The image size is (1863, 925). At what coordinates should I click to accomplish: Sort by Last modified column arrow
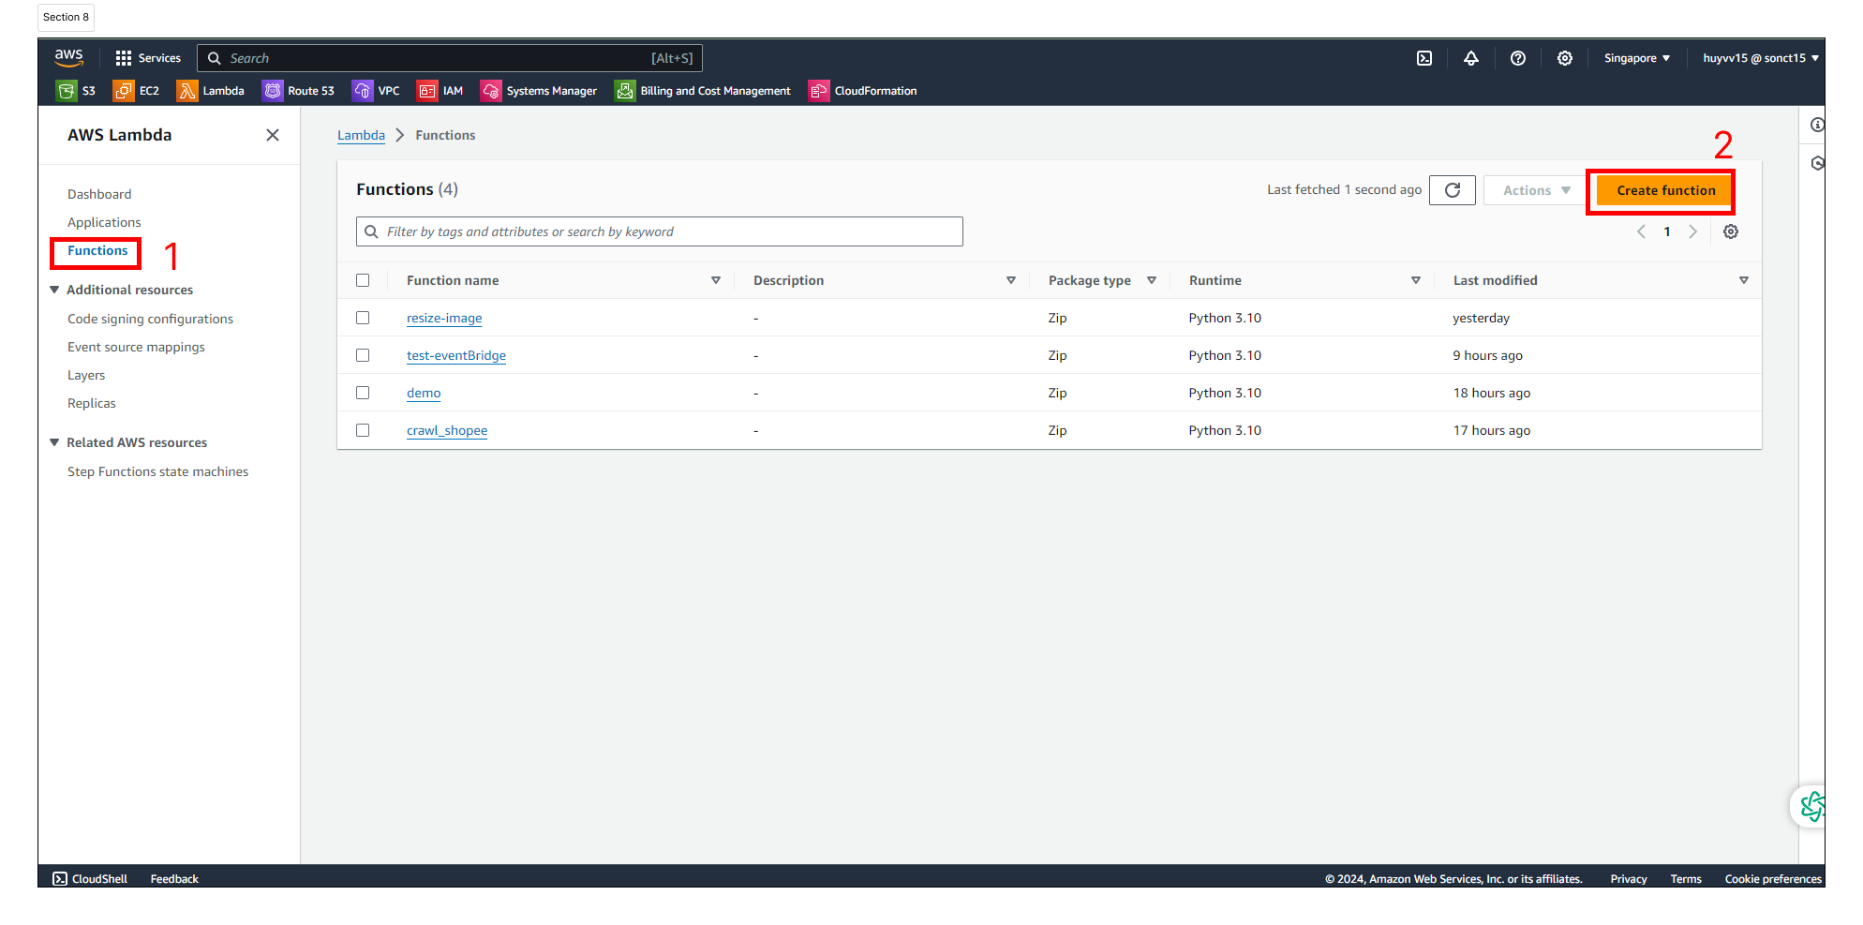coord(1744,280)
